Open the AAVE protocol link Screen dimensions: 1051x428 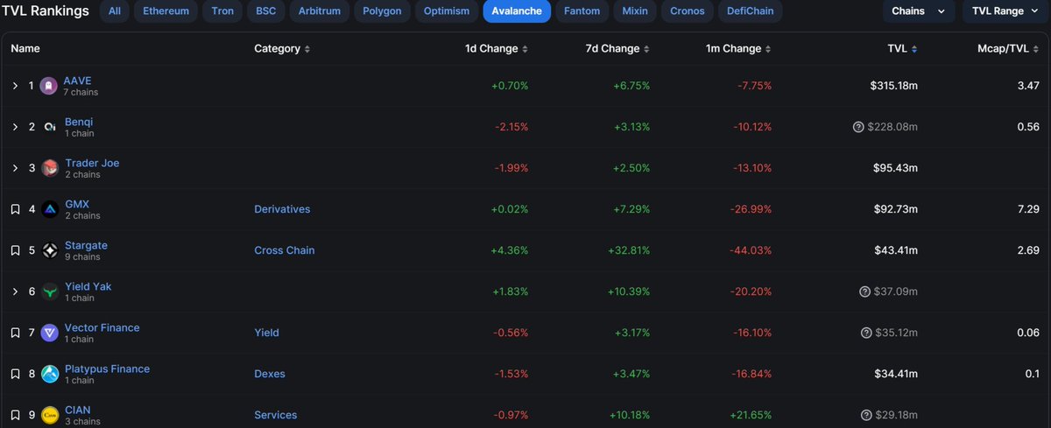click(x=78, y=81)
